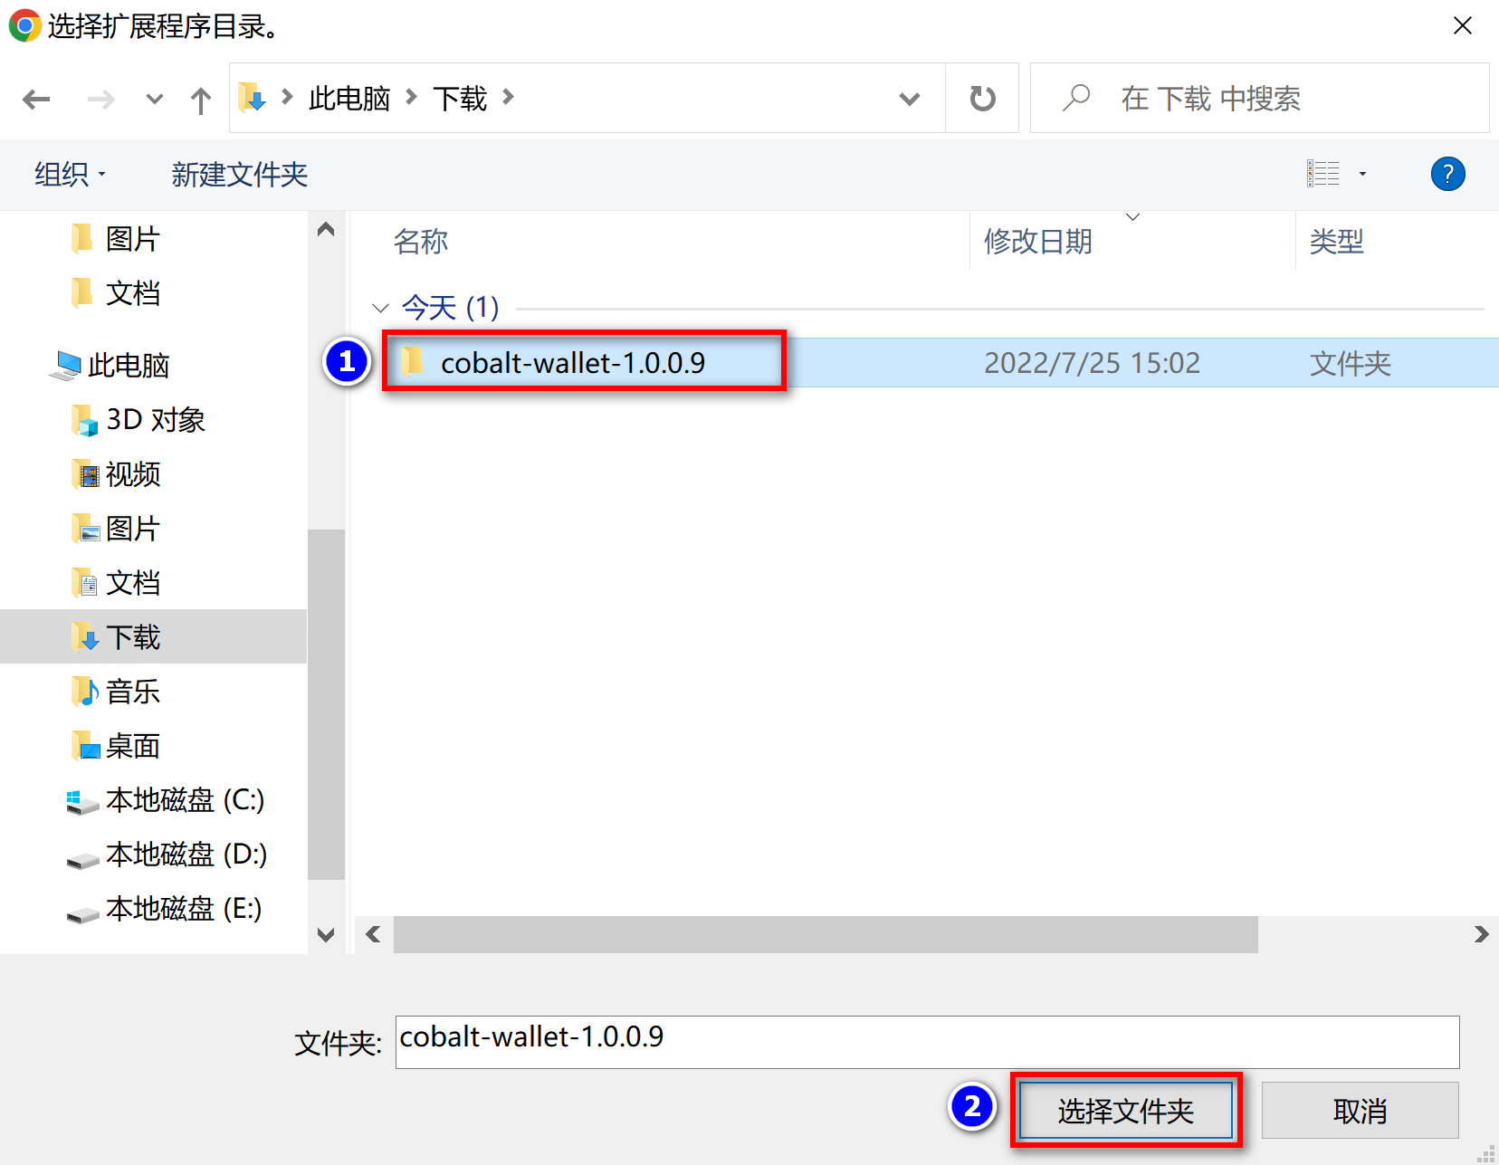This screenshot has height=1165, width=1499.
Task: Click the downloads folder icon in the address bar
Action: point(253,97)
